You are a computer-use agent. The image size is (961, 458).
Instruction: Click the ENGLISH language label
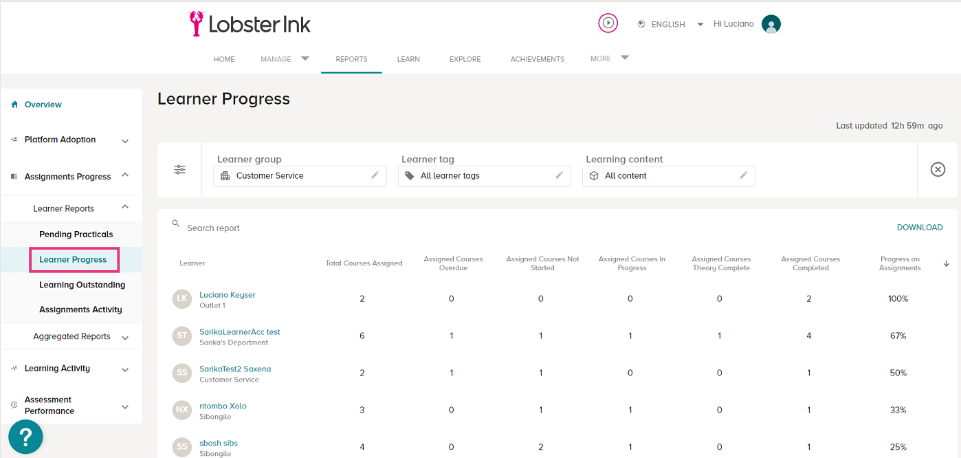coord(668,24)
